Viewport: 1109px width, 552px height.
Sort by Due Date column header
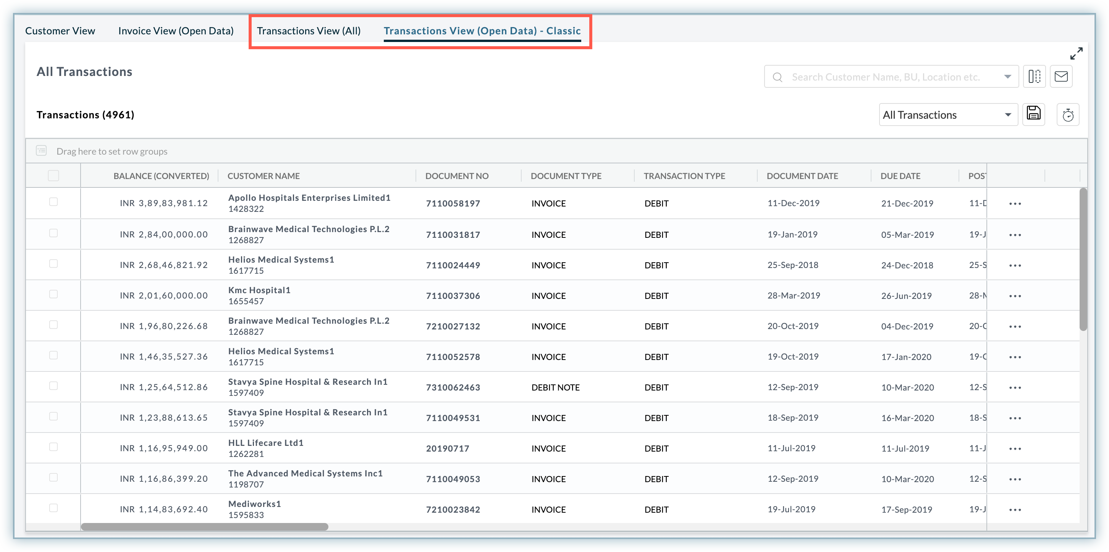tap(900, 176)
